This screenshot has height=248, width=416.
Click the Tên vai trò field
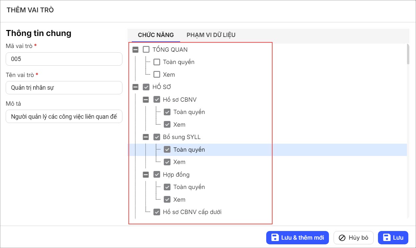64,88
